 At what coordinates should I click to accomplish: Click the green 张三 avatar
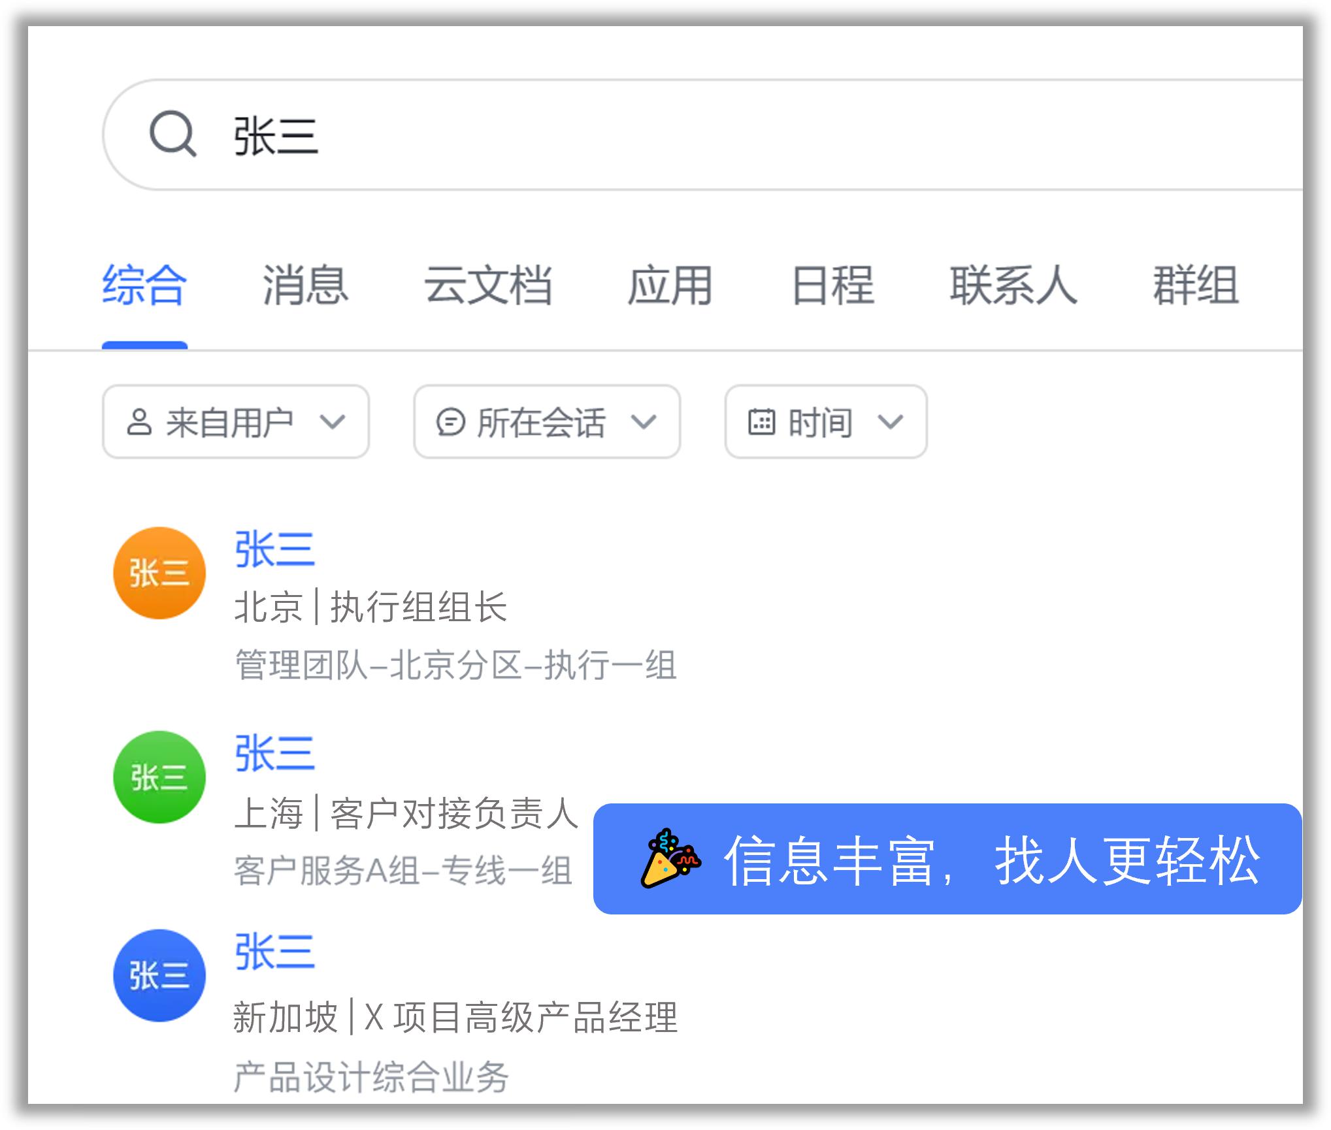coord(159,777)
